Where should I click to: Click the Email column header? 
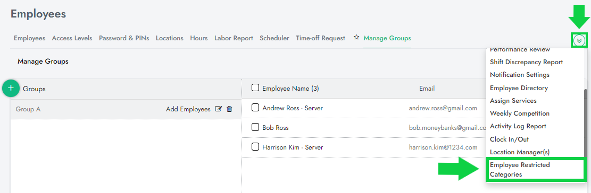pos(427,89)
